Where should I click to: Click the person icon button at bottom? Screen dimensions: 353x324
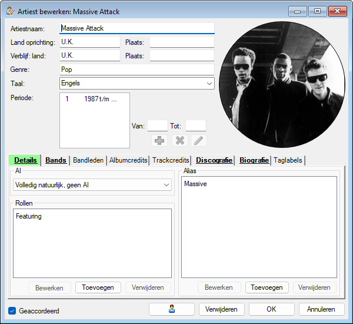pyautogui.click(x=172, y=309)
